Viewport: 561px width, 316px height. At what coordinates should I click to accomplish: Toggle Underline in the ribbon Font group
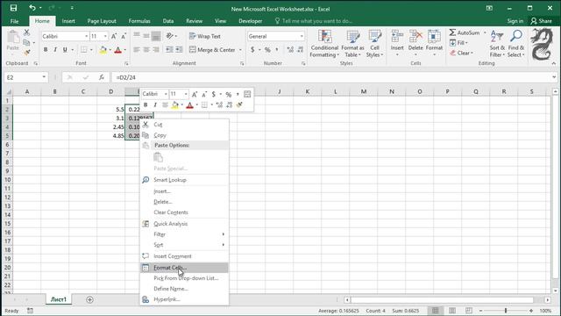[65, 50]
